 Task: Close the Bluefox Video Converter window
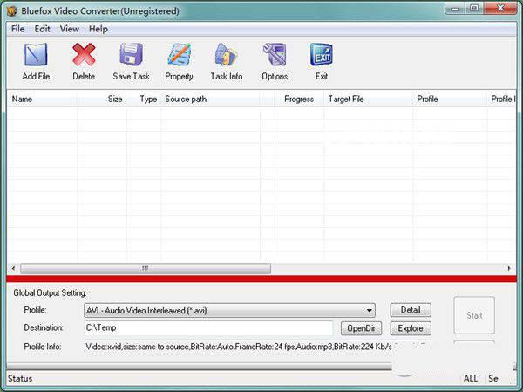[x=500, y=9]
